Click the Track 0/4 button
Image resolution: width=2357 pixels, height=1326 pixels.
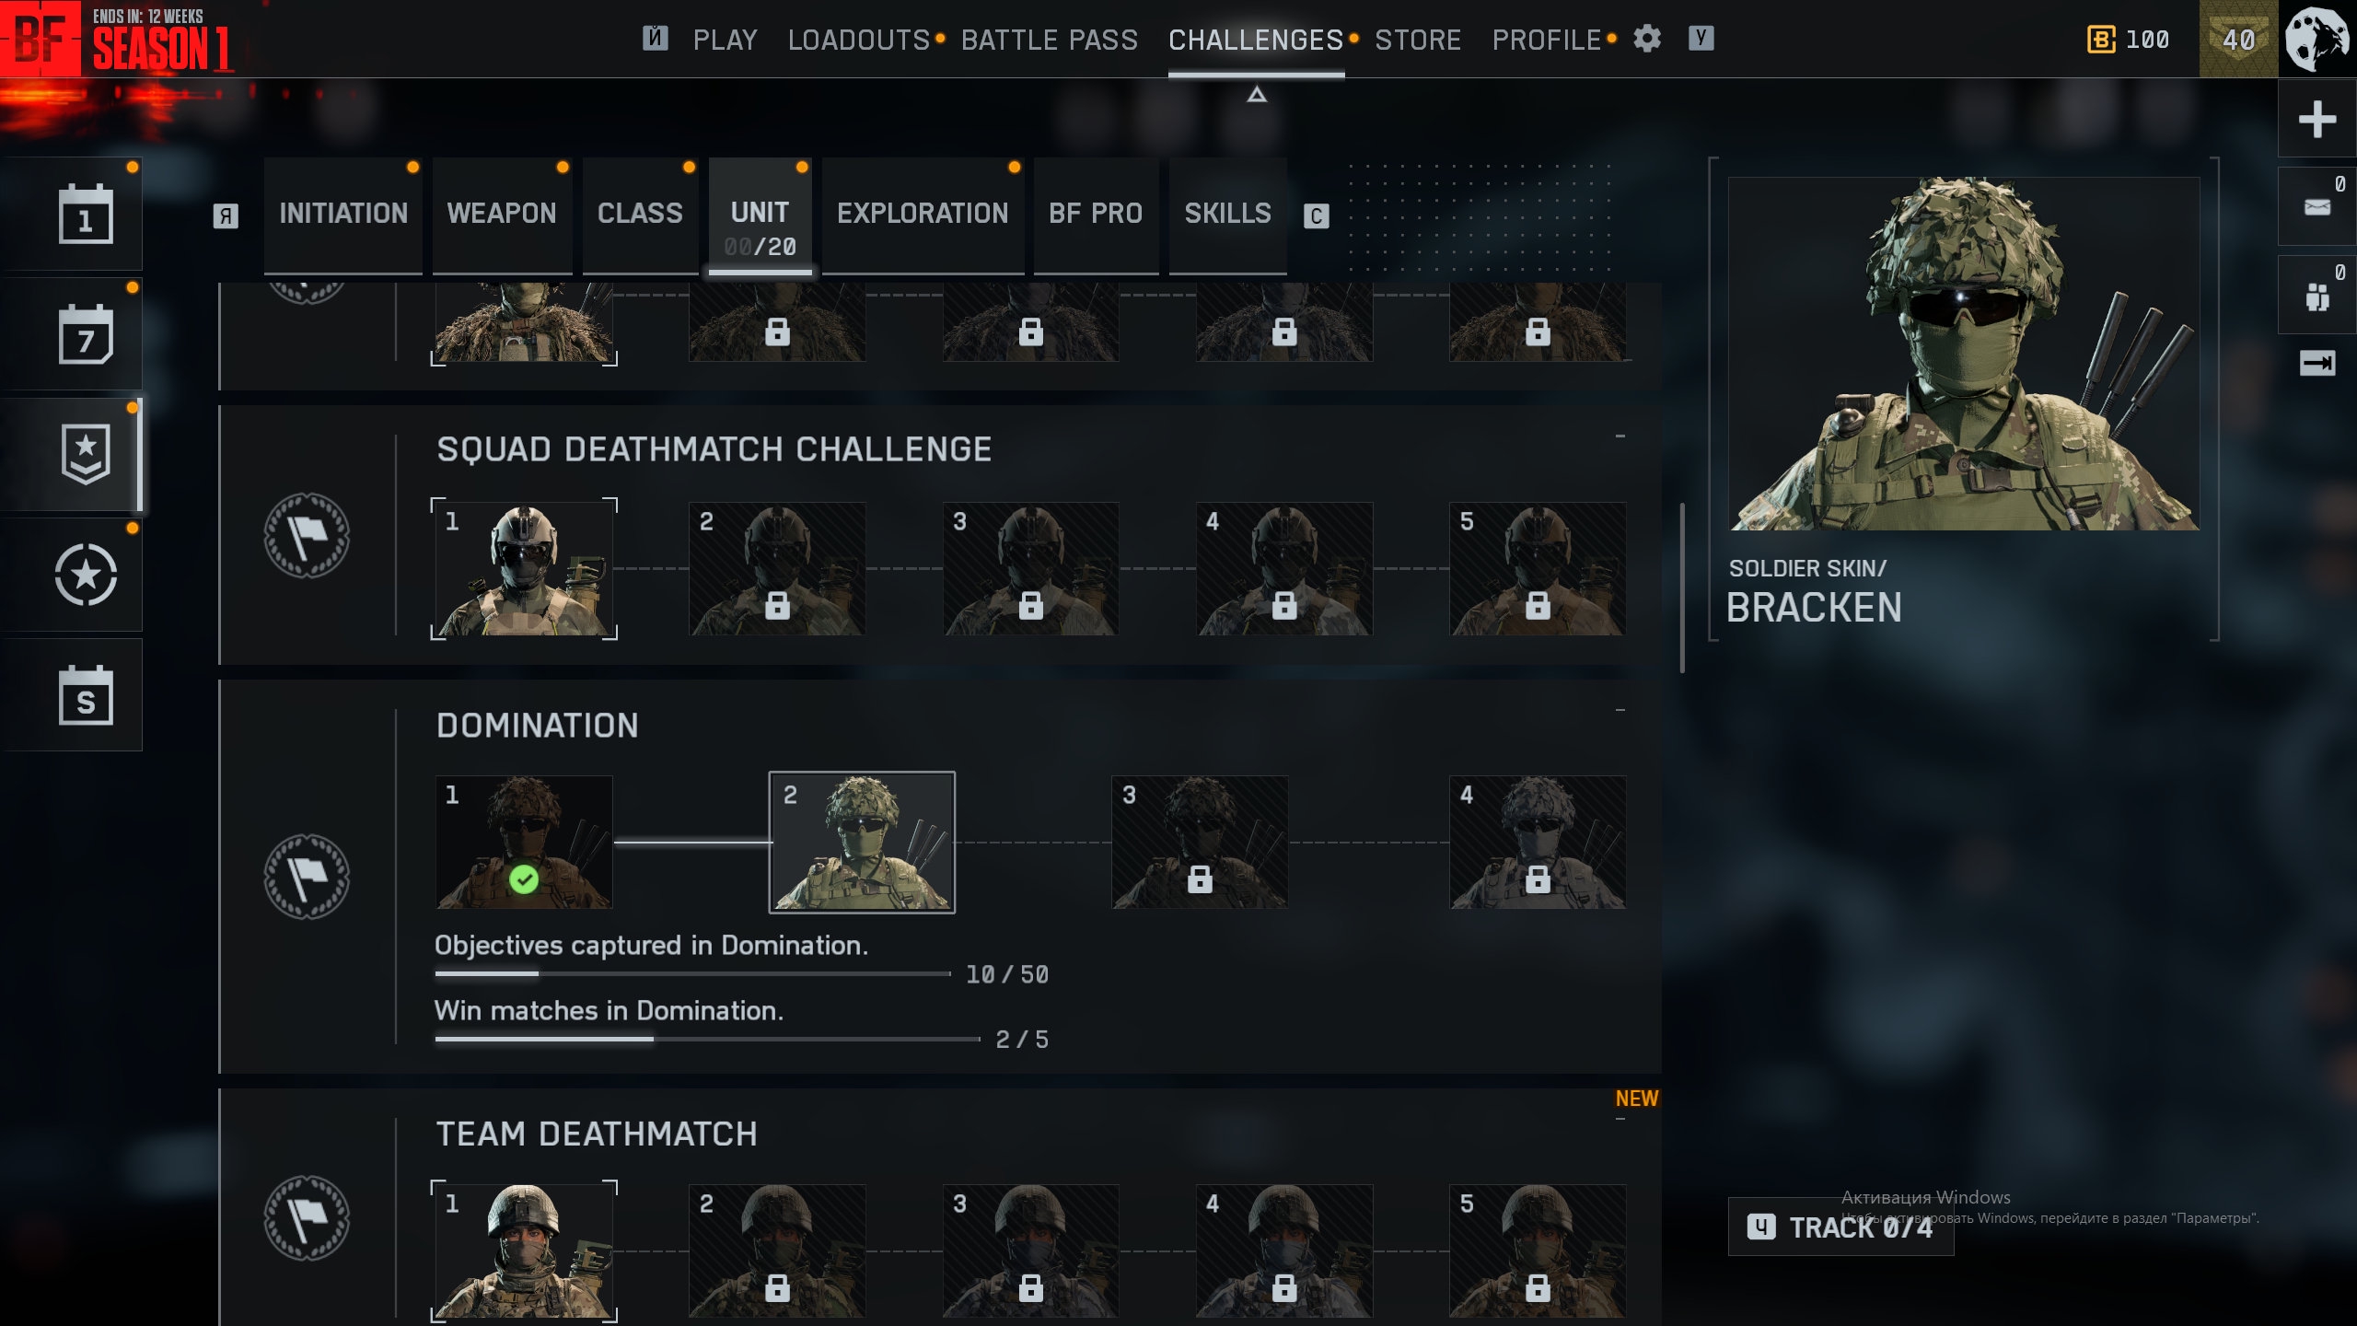(x=1840, y=1227)
